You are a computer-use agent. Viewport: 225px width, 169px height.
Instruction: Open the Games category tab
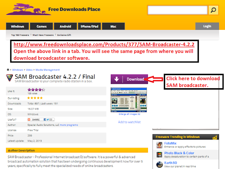41,26
